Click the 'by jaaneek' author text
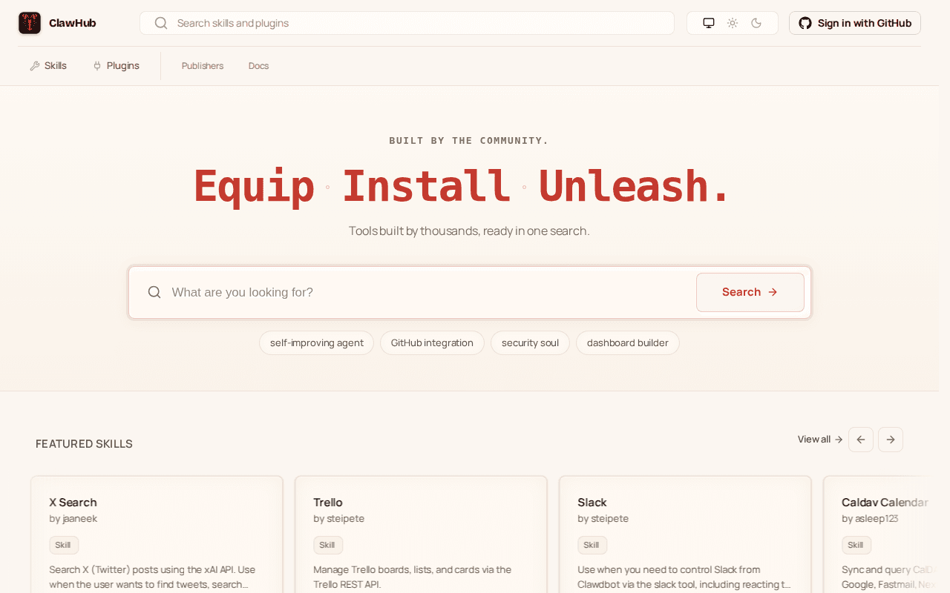950x593 pixels. (73, 519)
